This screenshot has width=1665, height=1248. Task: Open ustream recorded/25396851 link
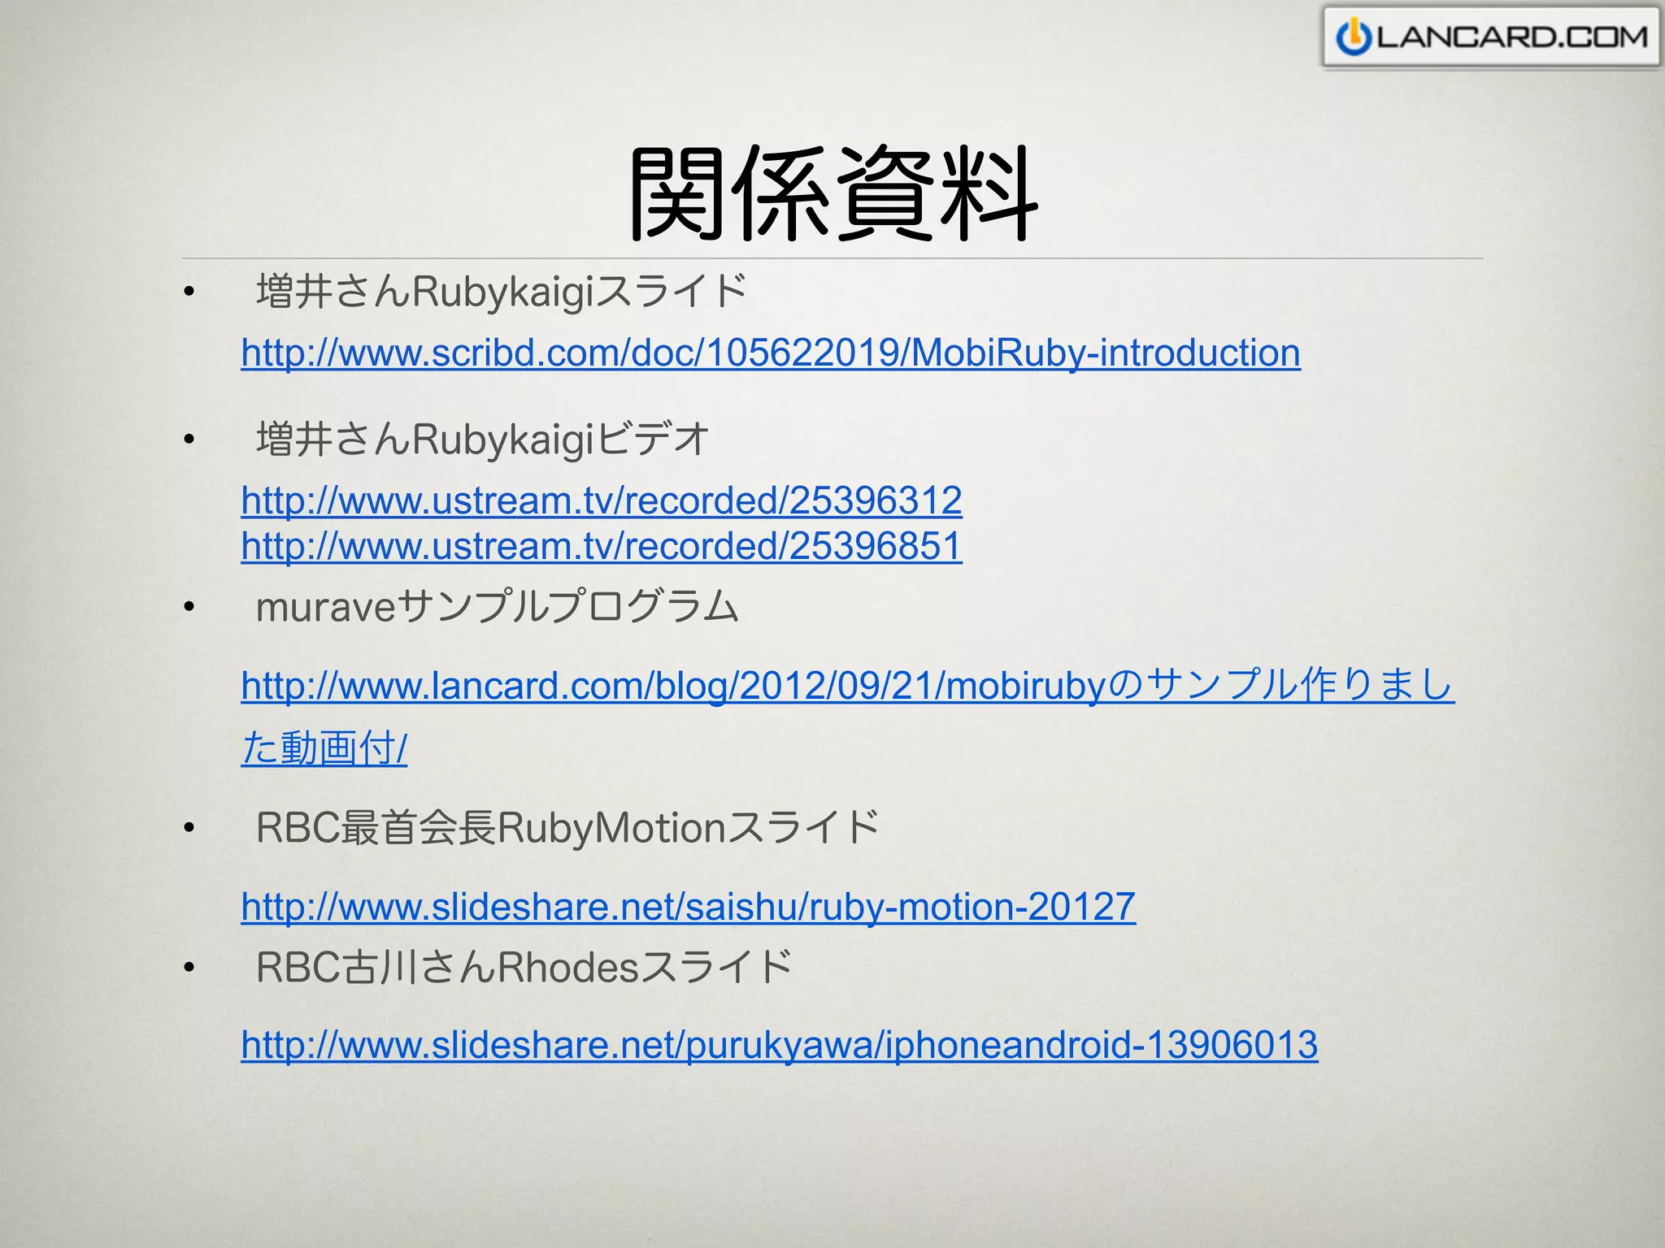click(602, 546)
